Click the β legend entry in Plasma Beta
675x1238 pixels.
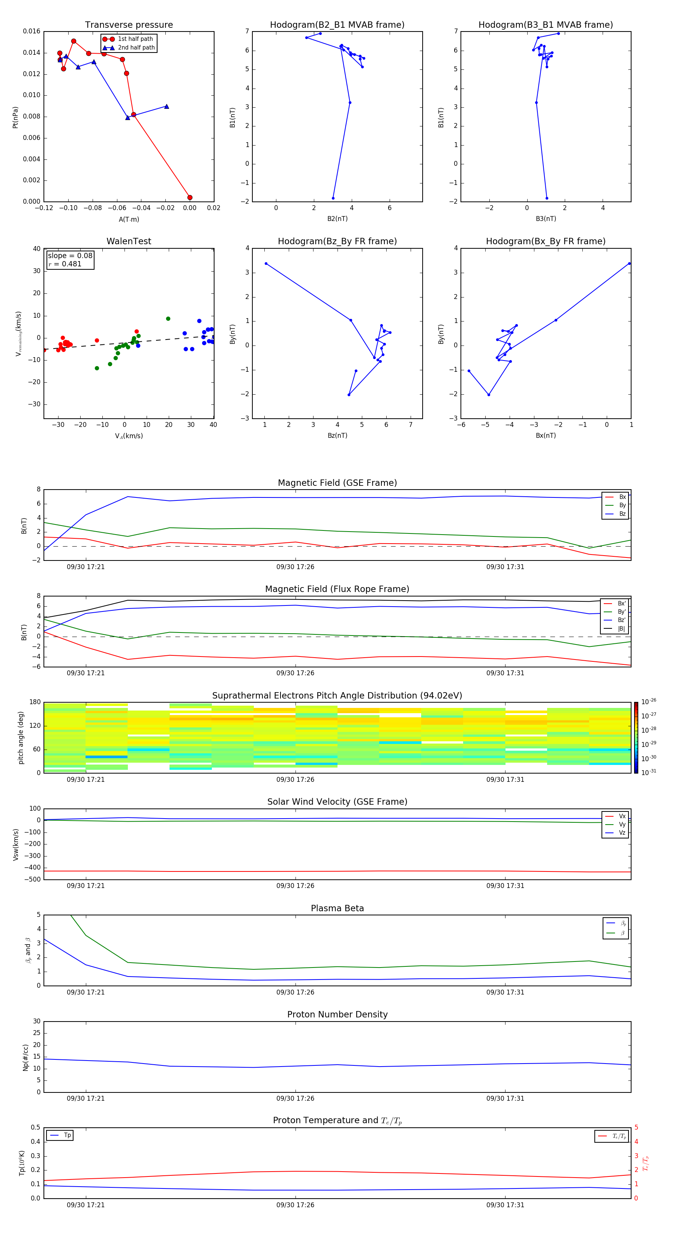click(x=616, y=933)
